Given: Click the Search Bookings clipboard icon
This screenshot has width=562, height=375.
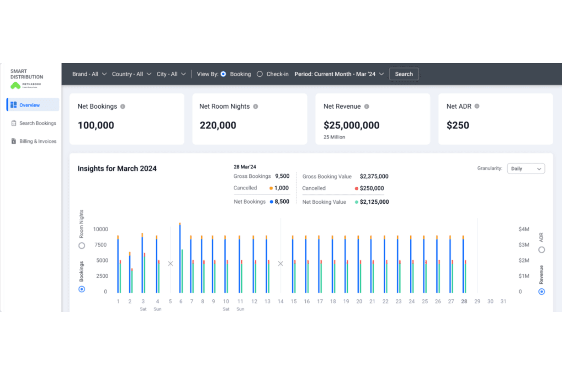Looking at the screenshot, I should pyautogui.click(x=14, y=123).
